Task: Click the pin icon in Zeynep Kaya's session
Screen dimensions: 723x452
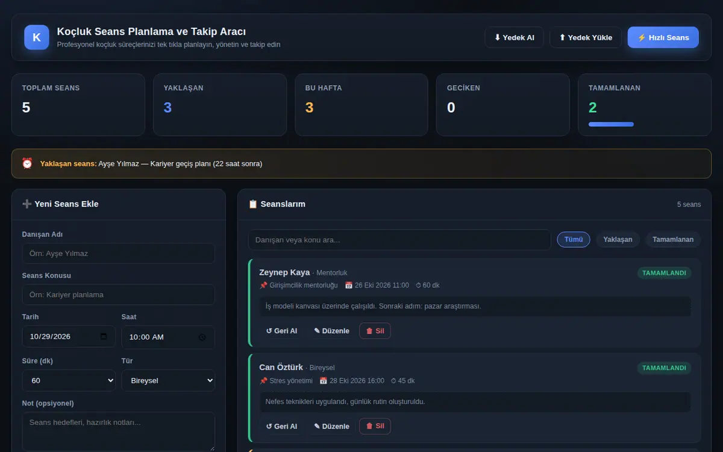Action: (x=263, y=285)
